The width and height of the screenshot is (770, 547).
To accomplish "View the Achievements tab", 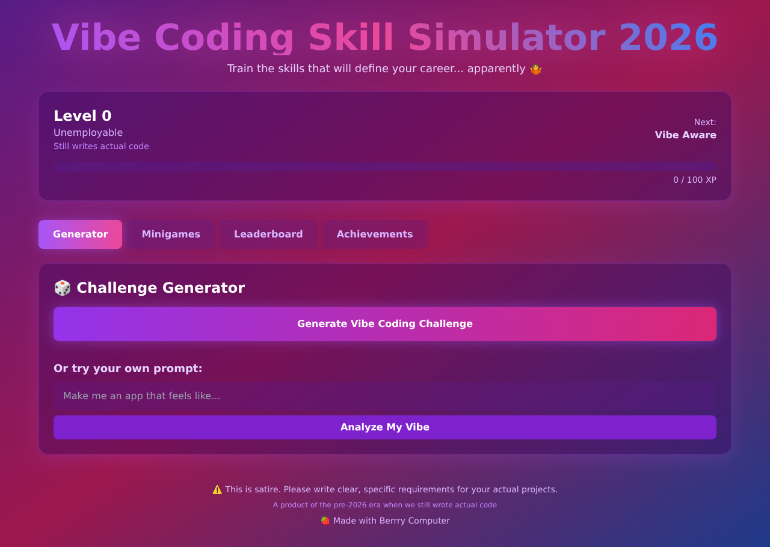I will click(374, 234).
